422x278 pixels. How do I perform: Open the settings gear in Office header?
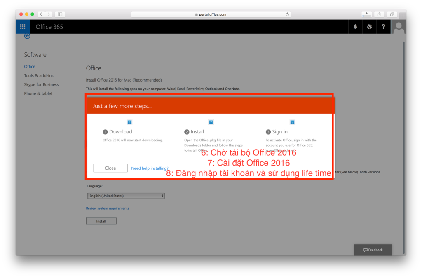369,27
